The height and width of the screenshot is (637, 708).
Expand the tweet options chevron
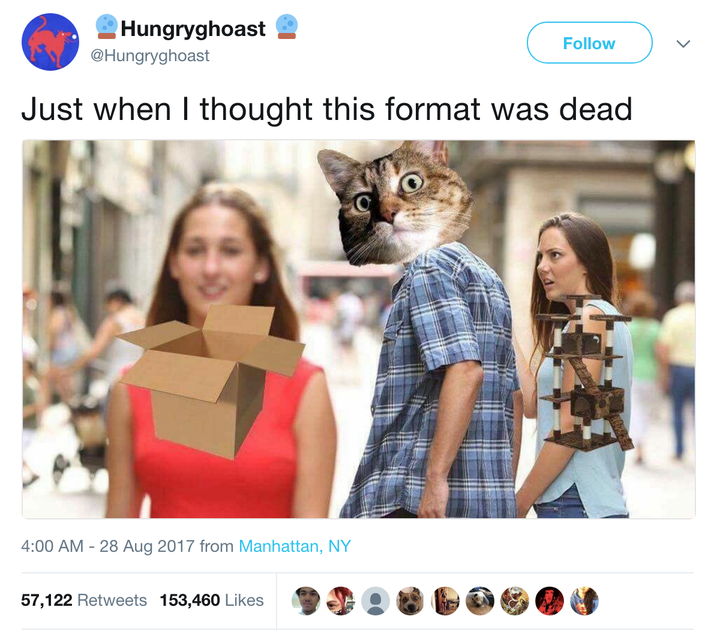click(683, 43)
